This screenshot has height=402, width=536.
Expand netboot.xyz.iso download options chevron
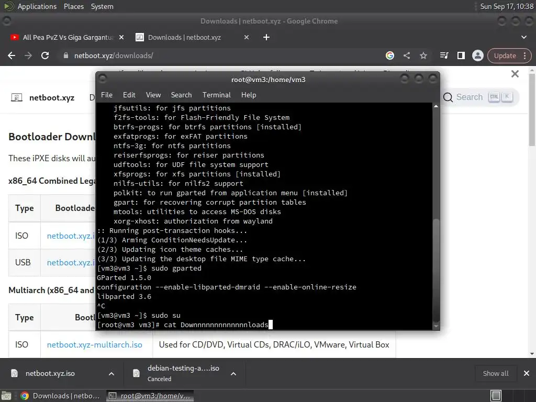(111, 374)
